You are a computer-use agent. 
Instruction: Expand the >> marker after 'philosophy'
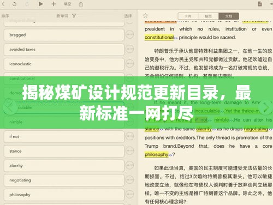[170, 155]
